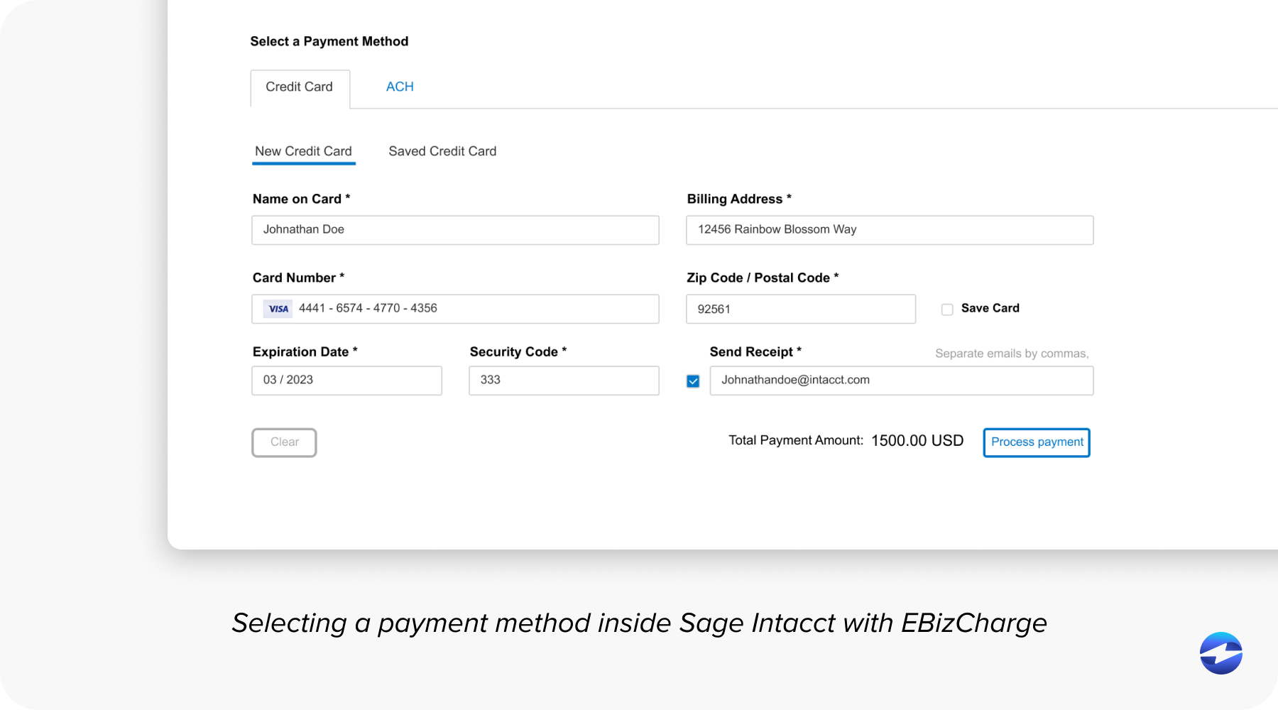Click inside the Name on Card field
Image resolution: width=1278 pixels, height=710 pixels.
pos(454,230)
